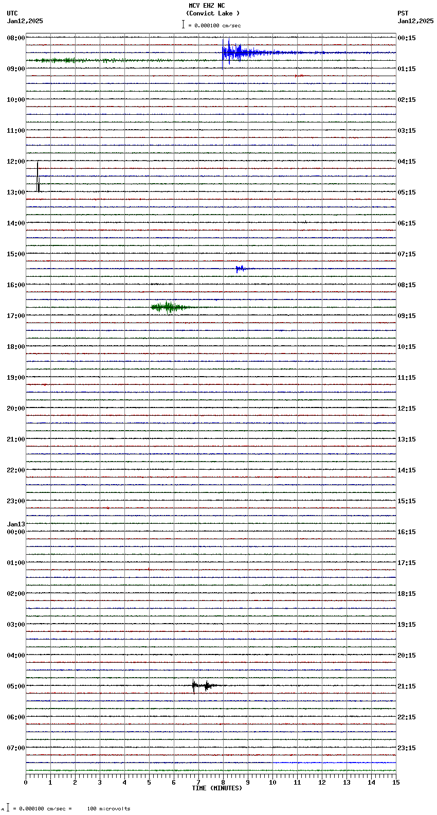
Task: Click the UTC time label '08:00'
Action: 16,38
